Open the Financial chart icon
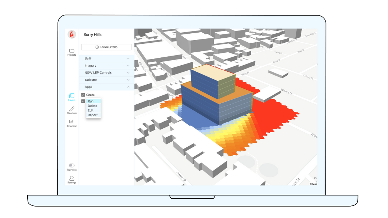The width and height of the screenshot is (388, 218). click(x=71, y=122)
